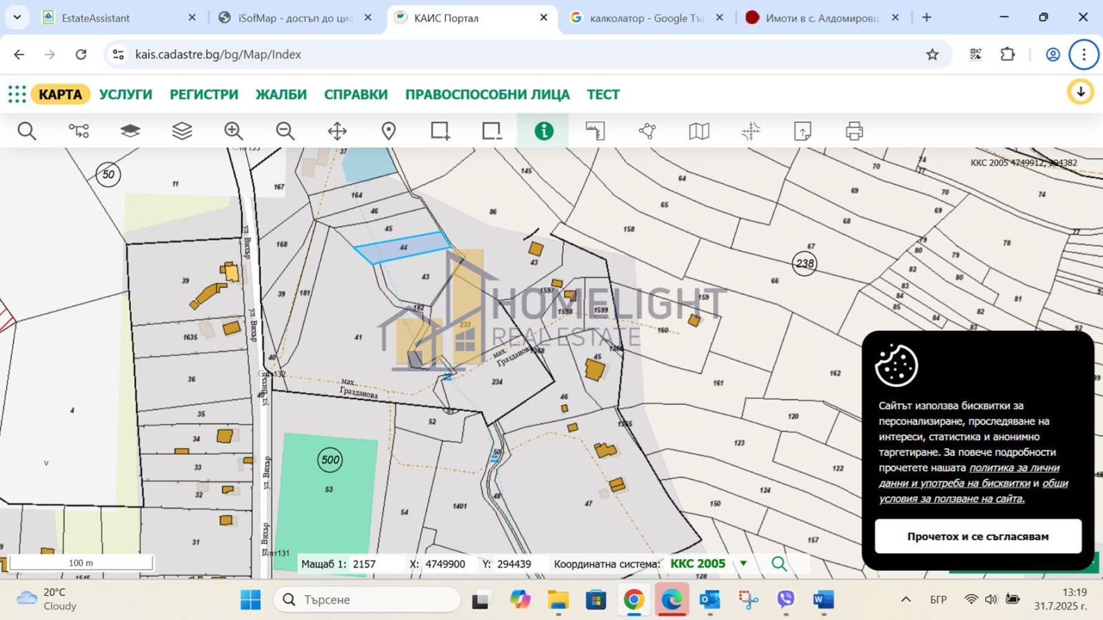Choose the rectangle remove selection tool

[x=492, y=131]
